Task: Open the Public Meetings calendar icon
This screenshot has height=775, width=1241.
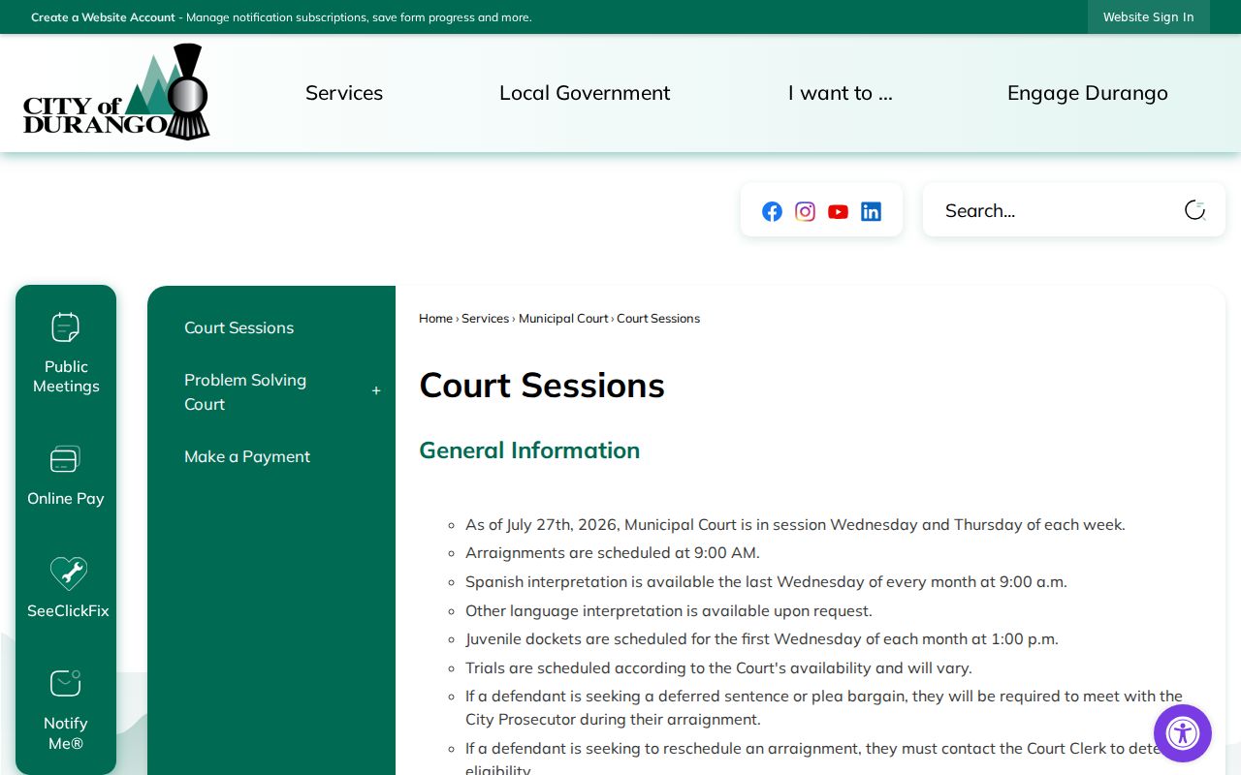Action: pos(66,327)
